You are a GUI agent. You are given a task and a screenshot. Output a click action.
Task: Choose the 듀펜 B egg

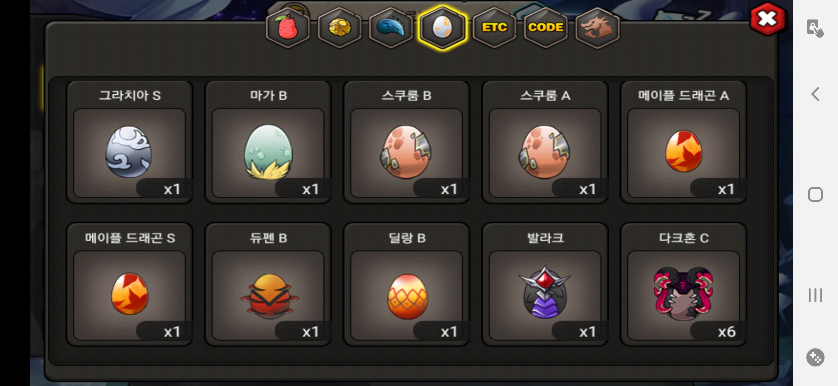[x=268, y=284]
